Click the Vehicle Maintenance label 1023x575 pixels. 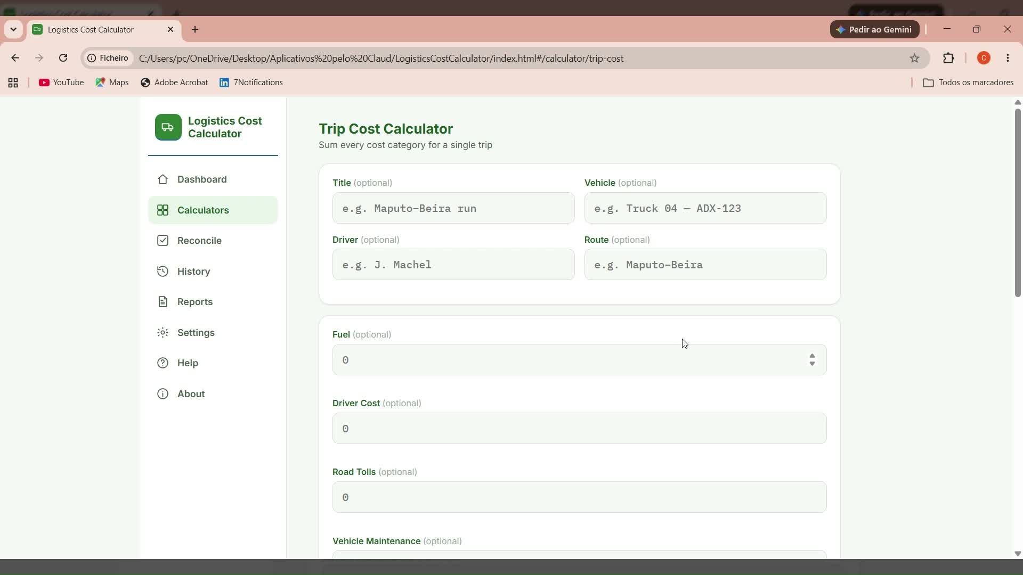376,541
